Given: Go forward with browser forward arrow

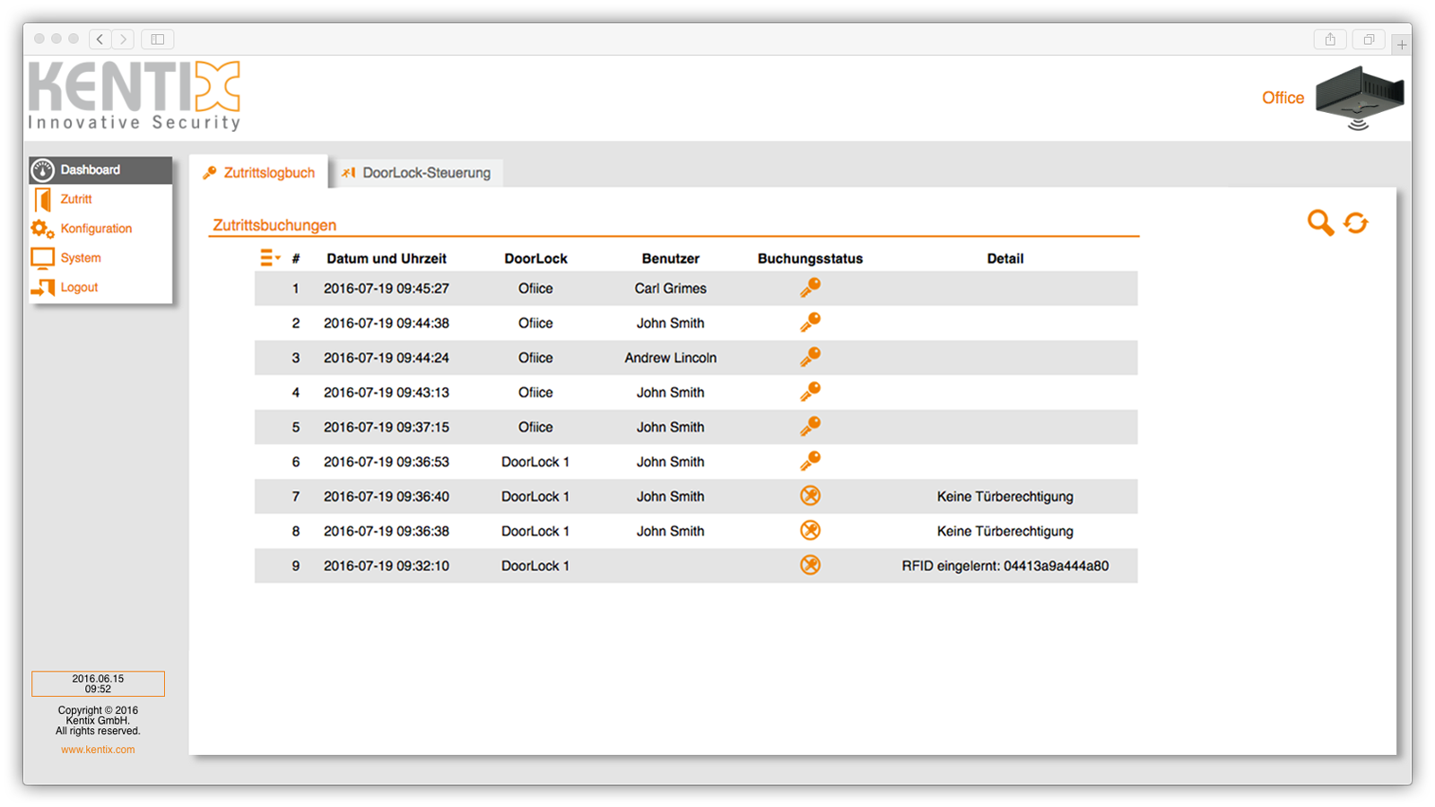Looking at the screenshot, I should click(x=124, y=39).
